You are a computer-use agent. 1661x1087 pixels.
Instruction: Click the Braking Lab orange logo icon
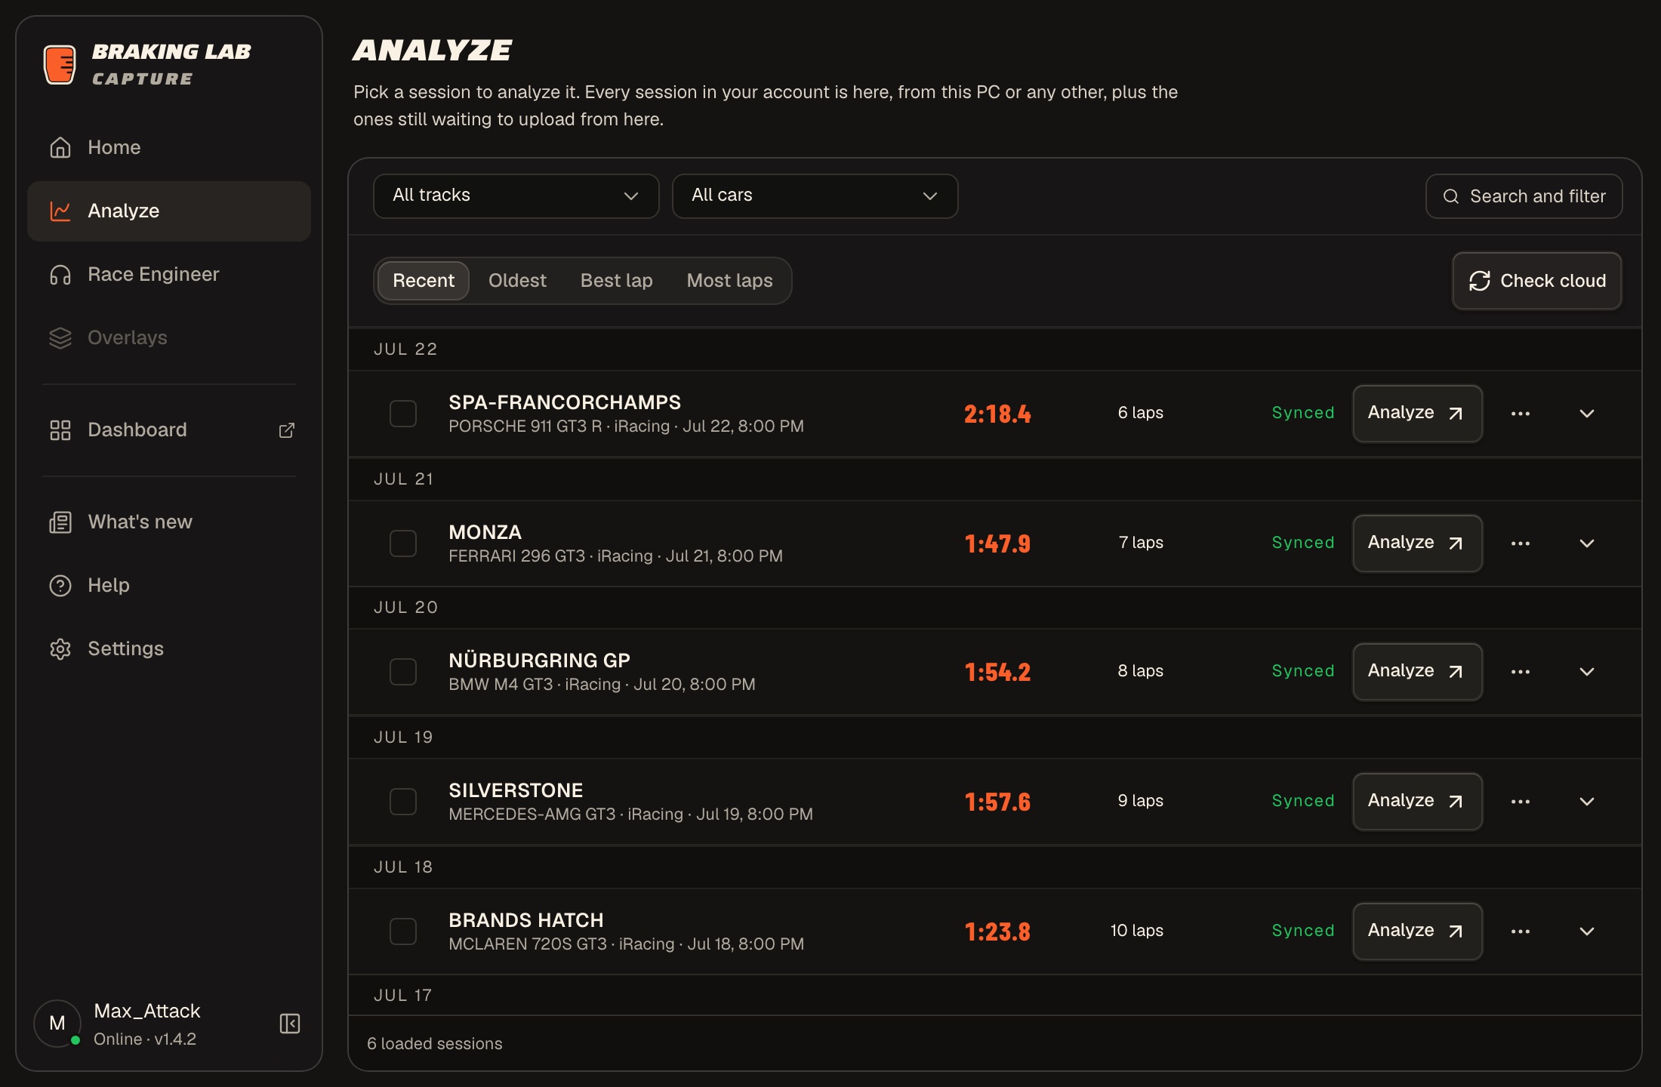tap(60, 65)
